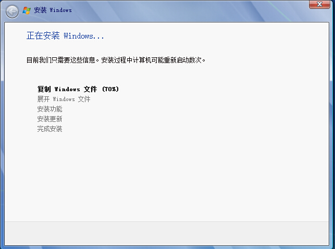
Task: Select the step '安装更新'
Action: pyautogui.click(x=49, y=119)
